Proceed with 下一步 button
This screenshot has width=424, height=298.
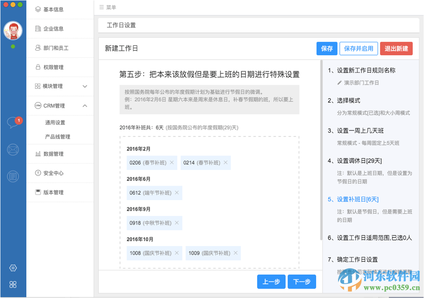coord(302,282)
